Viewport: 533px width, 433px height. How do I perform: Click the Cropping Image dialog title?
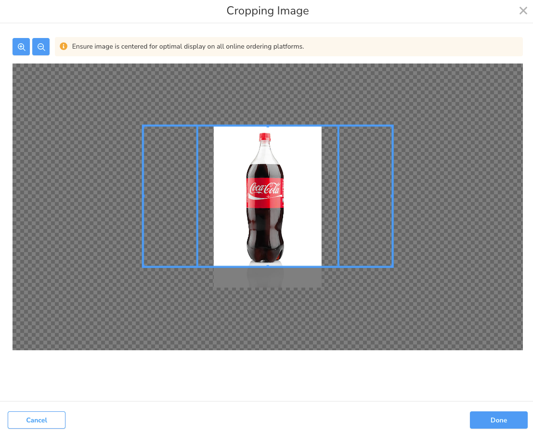(x=268, y=11)
